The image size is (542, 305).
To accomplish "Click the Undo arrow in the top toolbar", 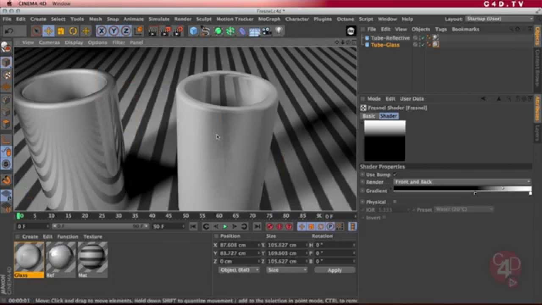I will pyautogui.click(x=9, y=31).
